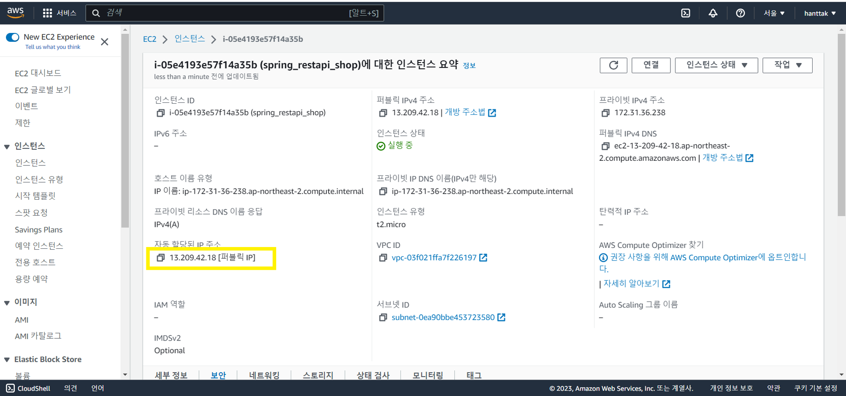Viewport: 846px width, 396px height.
Task: Open external link icon next to VPC ID
Action: tap(483, 258)
